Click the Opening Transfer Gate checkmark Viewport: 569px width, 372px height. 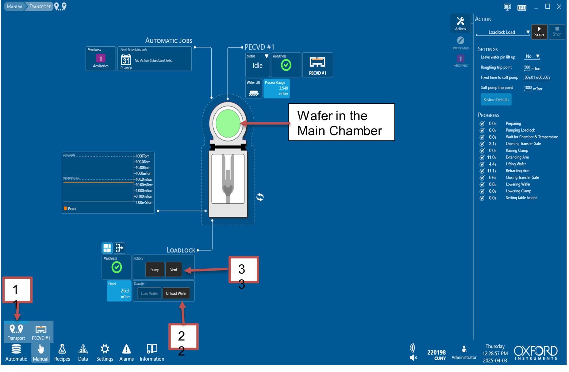[x=482, y=144]
